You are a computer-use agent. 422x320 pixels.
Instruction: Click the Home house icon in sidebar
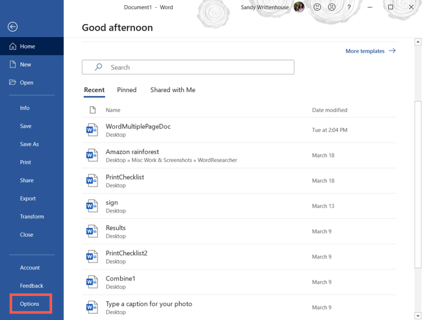pos(12,47)
